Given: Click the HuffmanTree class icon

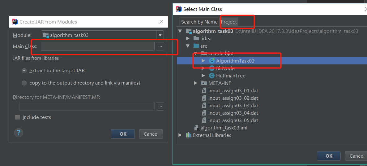Looking at the screenshot, I should click(x=212, y=76).
